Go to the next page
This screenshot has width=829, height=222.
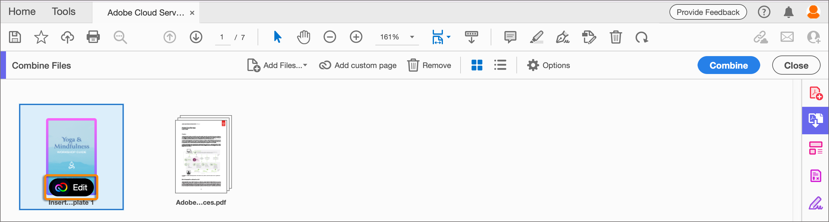196,37
